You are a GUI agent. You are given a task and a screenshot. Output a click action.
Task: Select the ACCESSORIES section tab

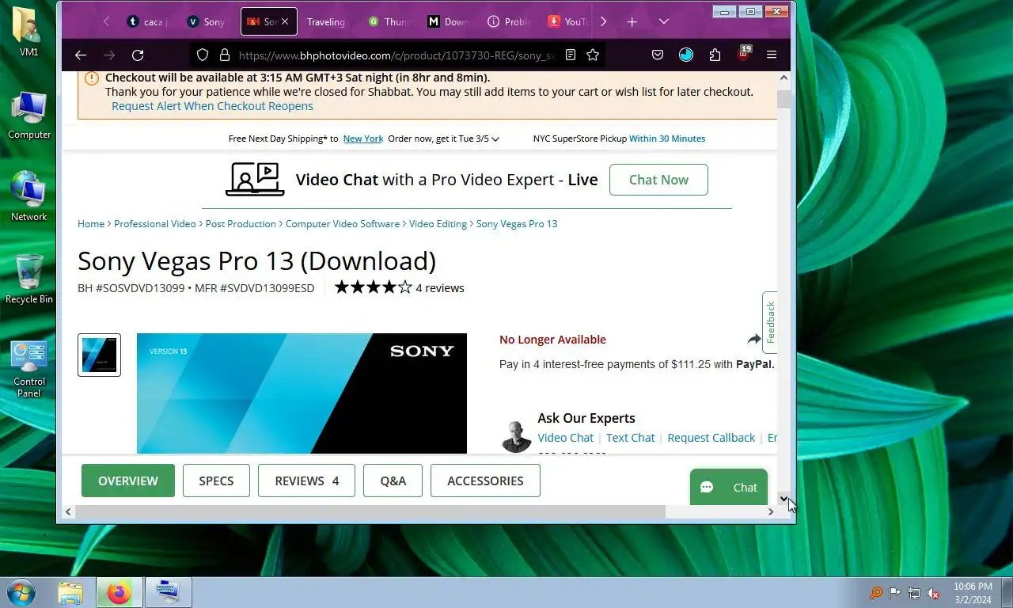click(x=485, y=481)
